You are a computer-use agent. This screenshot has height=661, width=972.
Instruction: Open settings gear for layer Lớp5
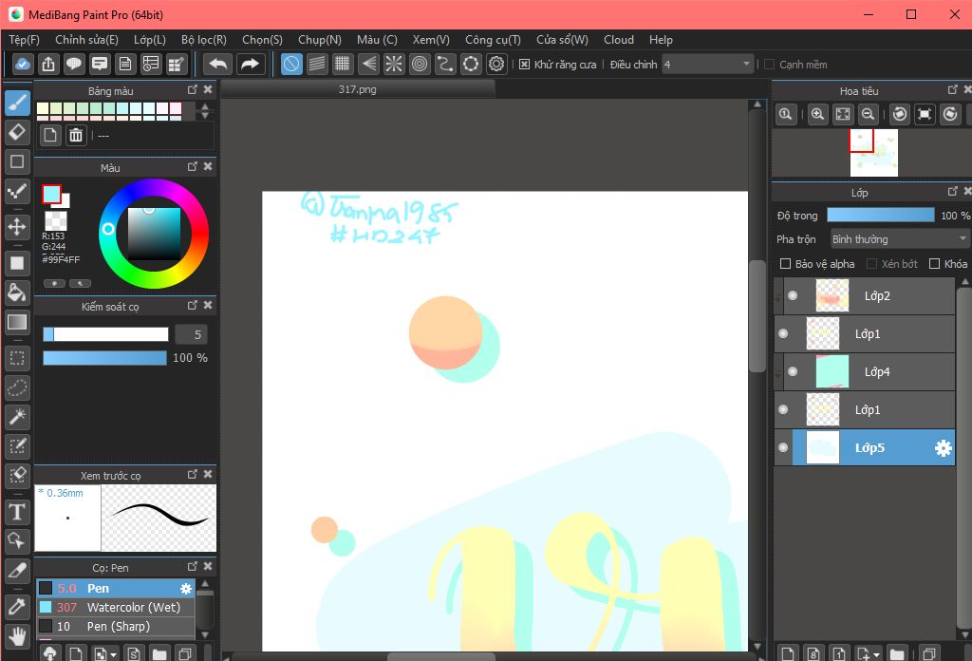(943, 448)
